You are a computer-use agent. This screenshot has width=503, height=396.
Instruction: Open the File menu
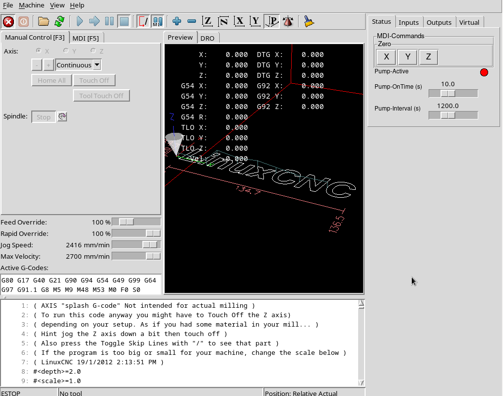point(8,5)
